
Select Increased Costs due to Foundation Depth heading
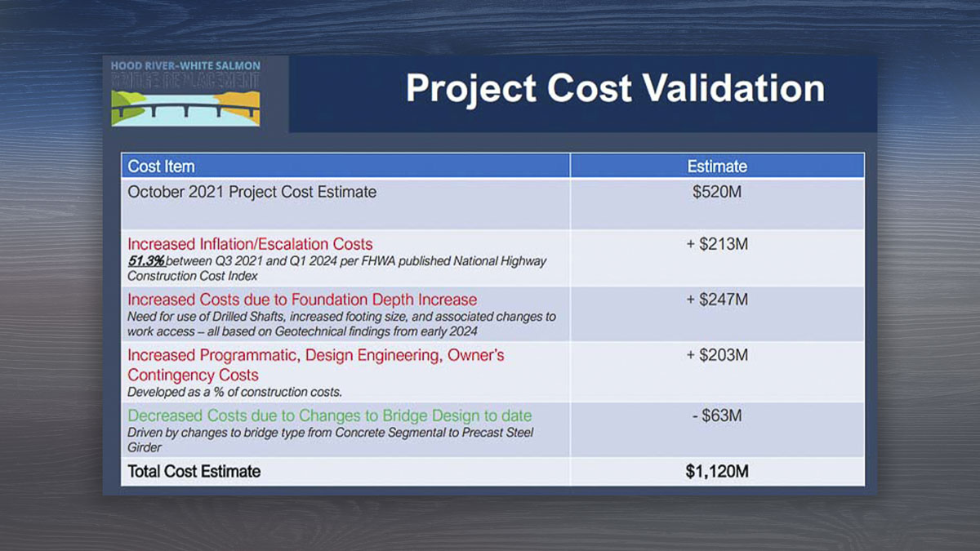click(302, 300)
